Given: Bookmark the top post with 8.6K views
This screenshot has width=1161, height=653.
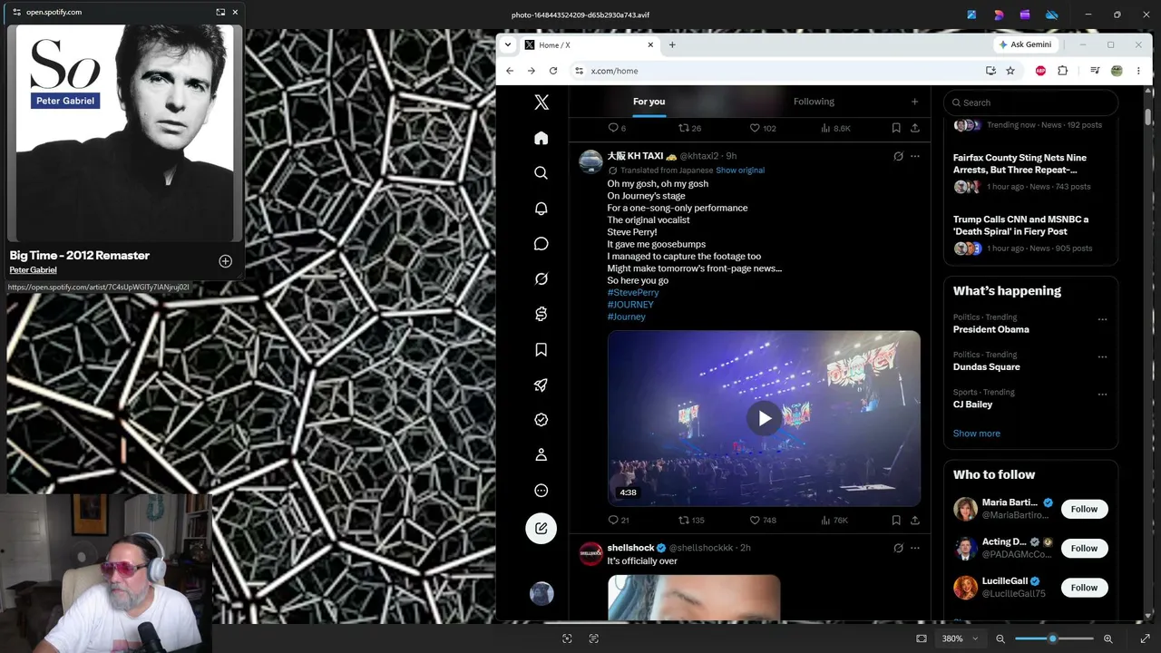Looking at the screenshot, I should coord(896,128).
